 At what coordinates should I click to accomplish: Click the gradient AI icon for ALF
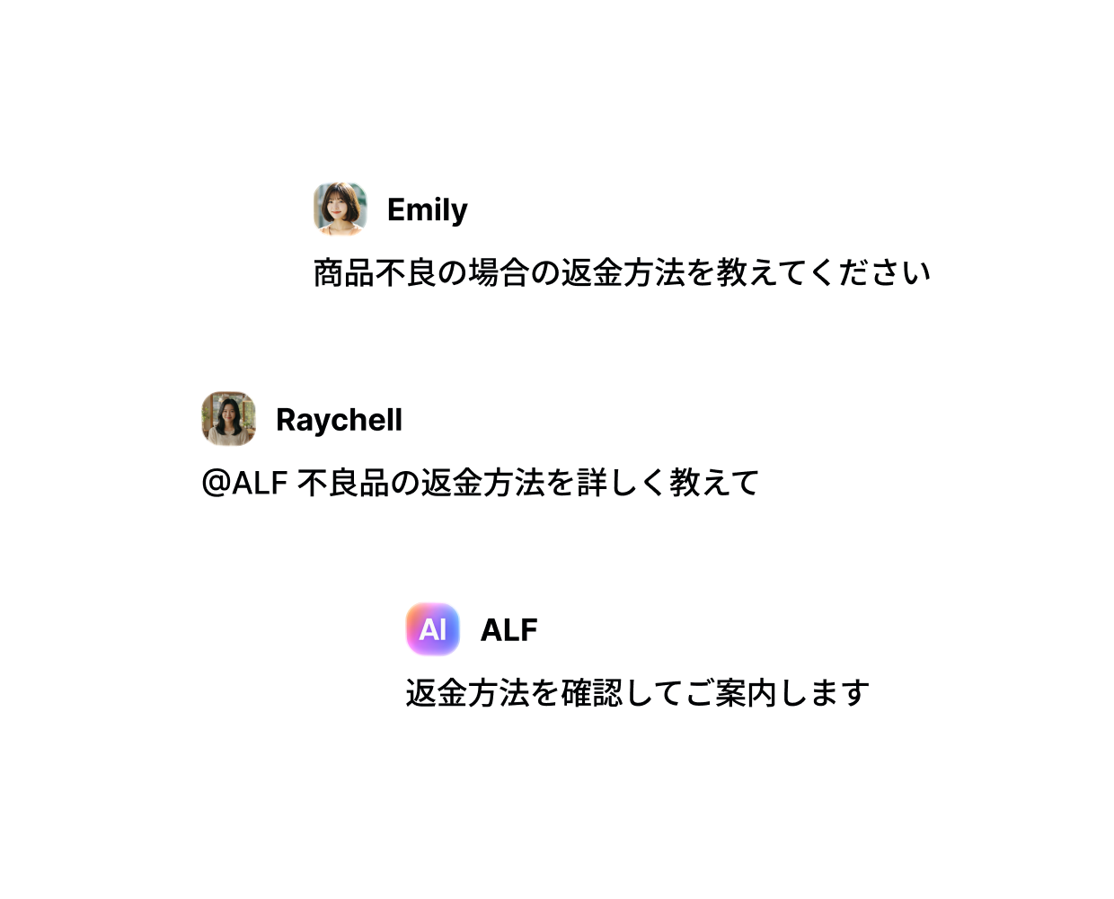pos(433,629)
